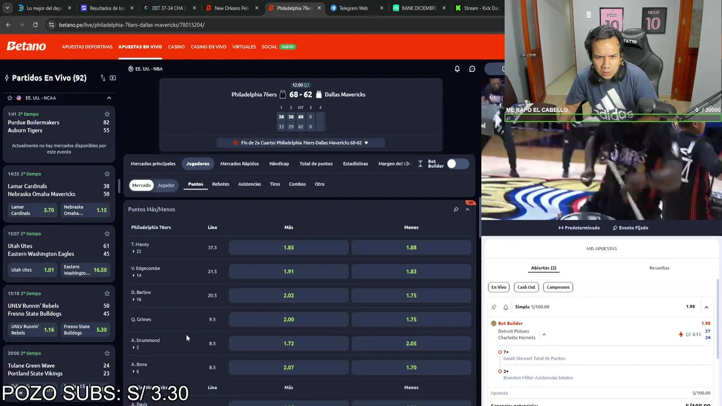
Task: Toggle the Cash Out filter chip
Action: point(526,287)
